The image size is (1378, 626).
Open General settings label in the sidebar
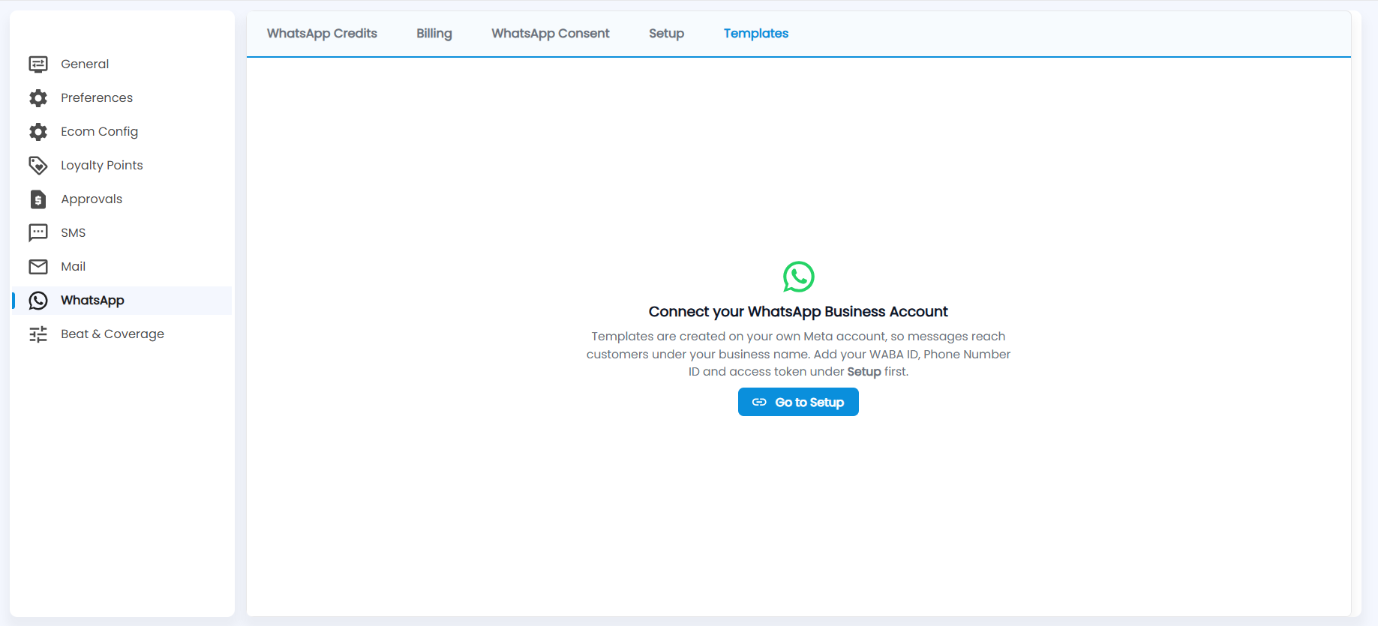85,64
